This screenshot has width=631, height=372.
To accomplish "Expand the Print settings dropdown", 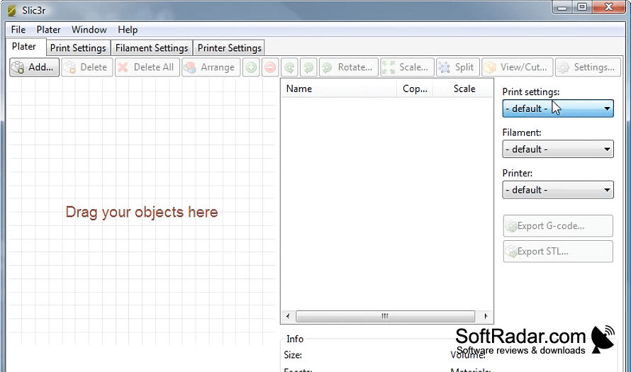I will (x=558, y=108).
